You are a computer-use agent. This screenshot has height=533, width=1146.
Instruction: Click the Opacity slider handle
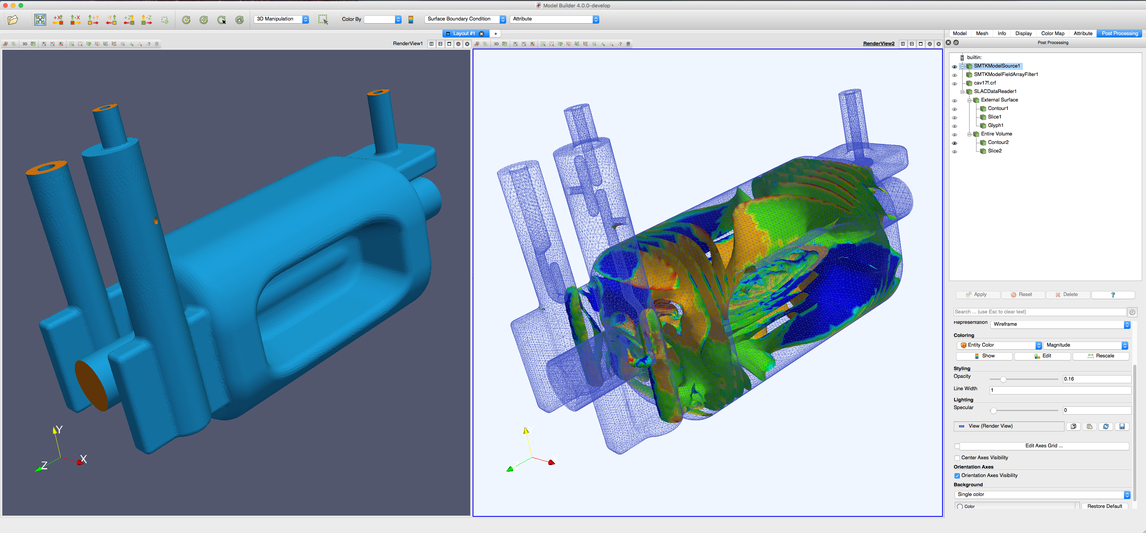[1003, 379]
